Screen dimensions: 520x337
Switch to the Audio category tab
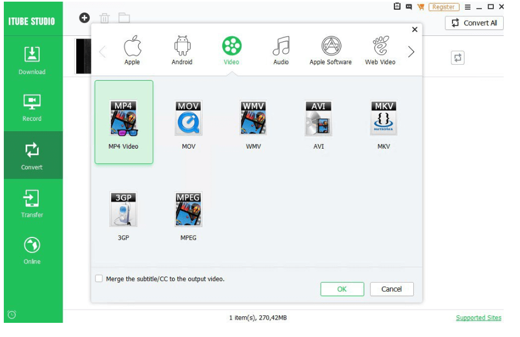(x=281, y=50)
